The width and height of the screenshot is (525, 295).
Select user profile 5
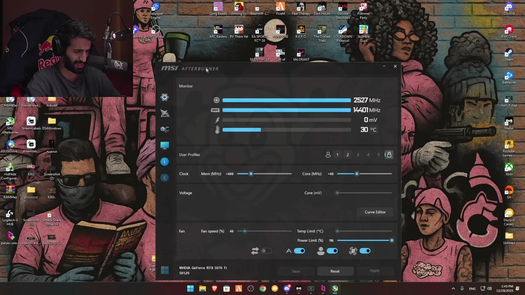point(378,155)
